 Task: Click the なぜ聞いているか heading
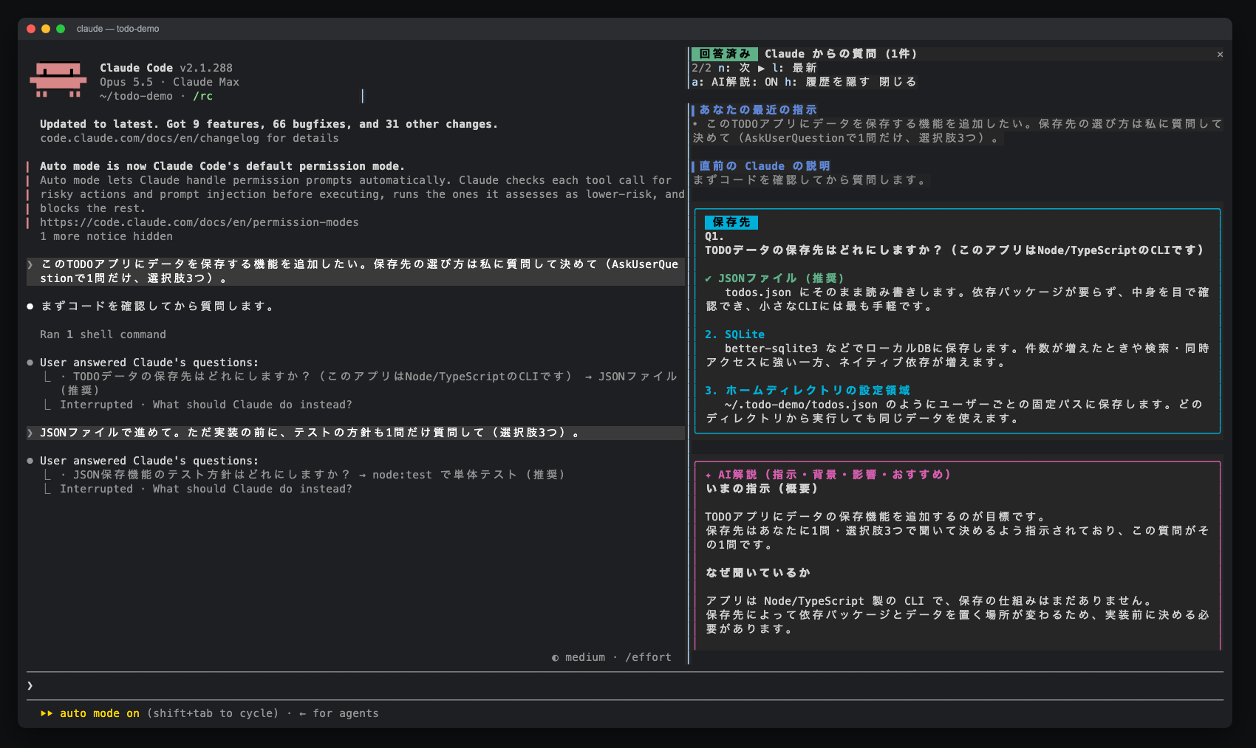(x=758, y=573)
